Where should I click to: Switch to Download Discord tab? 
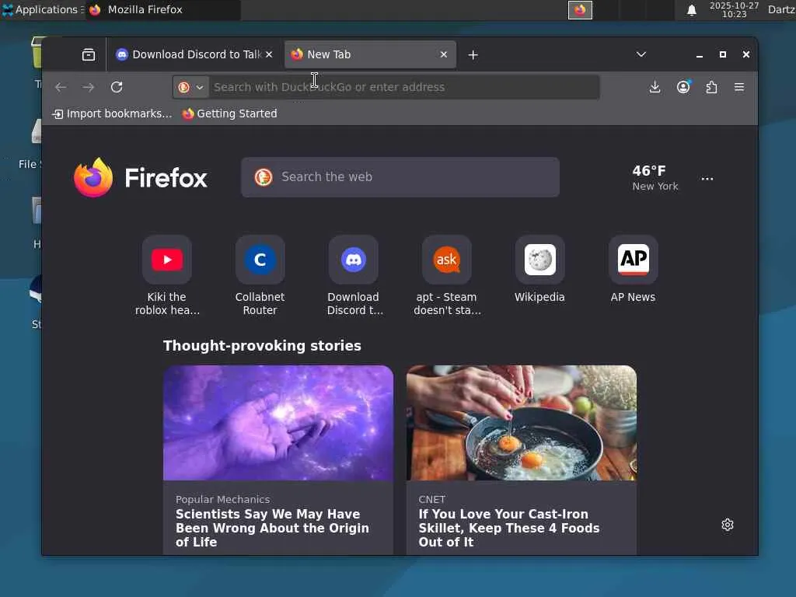pyautogui.click(x=194, y=54)
